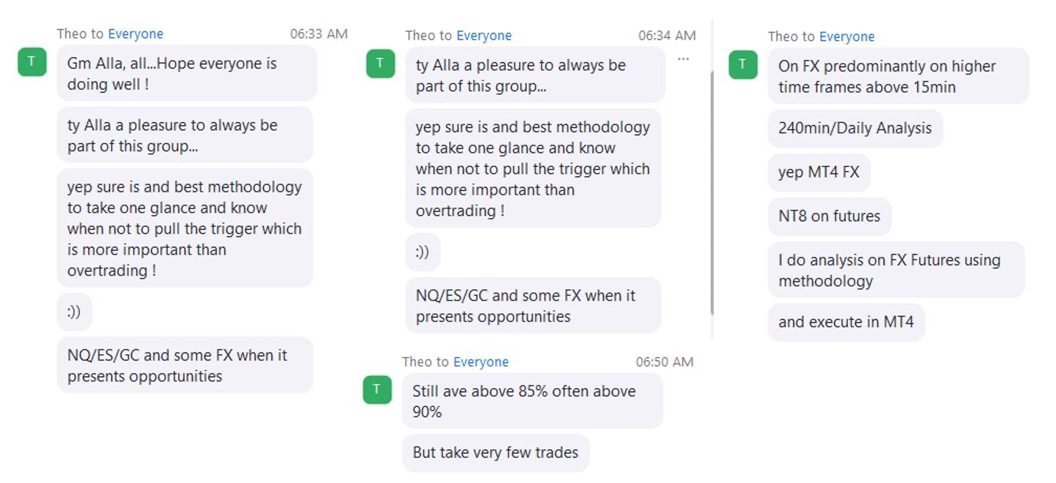Screen dimensions: 1056x483
Task: Click the chat panel vertical scrollbar
Action: click(712, 193)
